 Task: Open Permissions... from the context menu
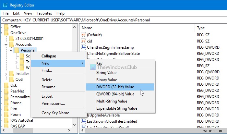click(58, 104)
